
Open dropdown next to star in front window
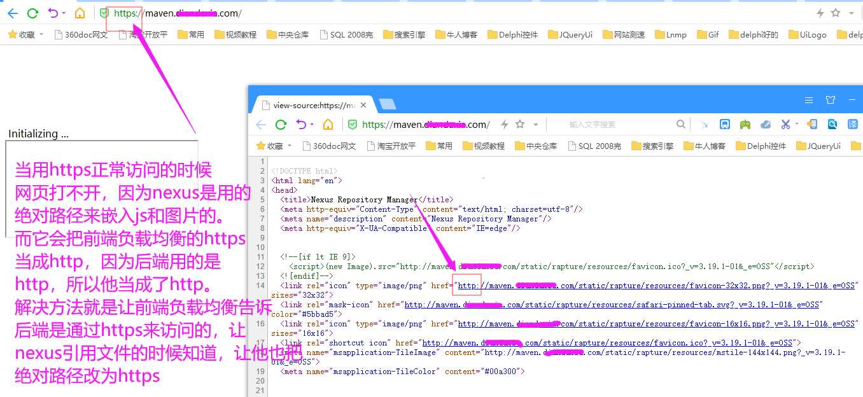click(x=536, y=124)
